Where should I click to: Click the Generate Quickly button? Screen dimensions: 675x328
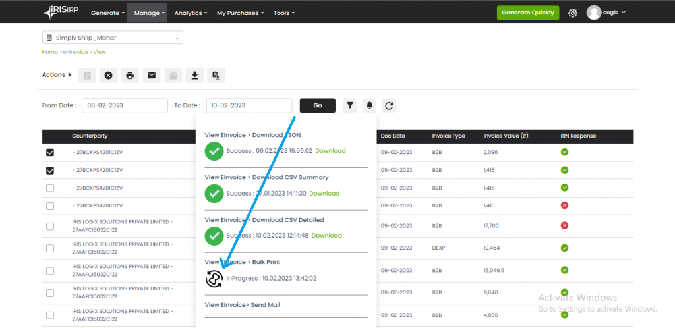pyautogui.click(x=527, y=13)
